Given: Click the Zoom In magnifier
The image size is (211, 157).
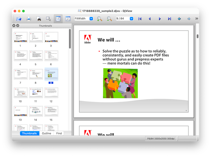Looking at the screenshot, I should (x=99, y=19).
